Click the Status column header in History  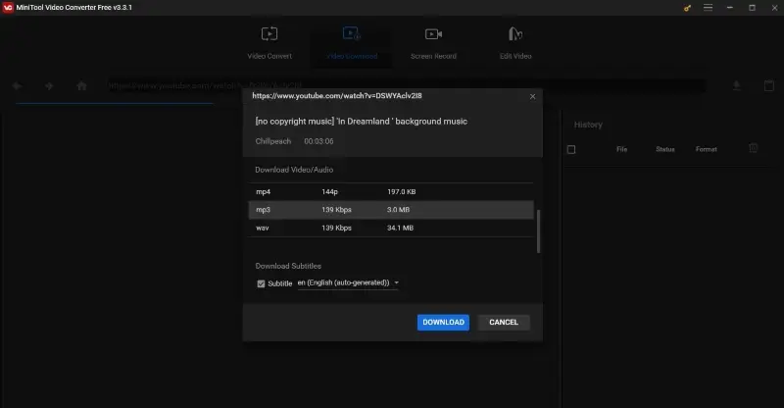[665, 149]
